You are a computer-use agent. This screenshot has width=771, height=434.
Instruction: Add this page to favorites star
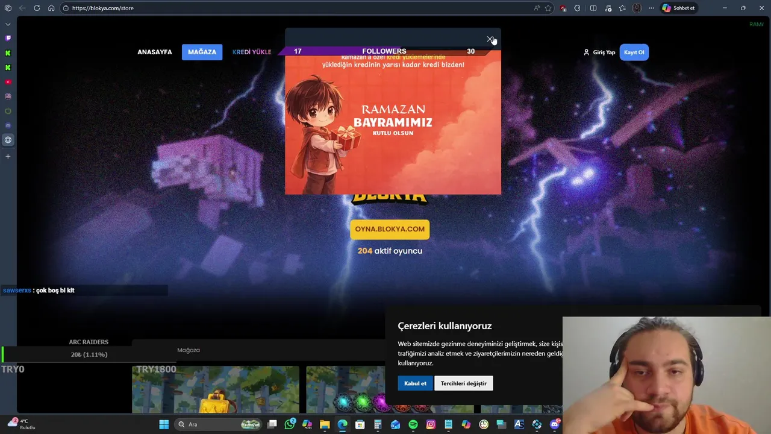click(548, 8)
